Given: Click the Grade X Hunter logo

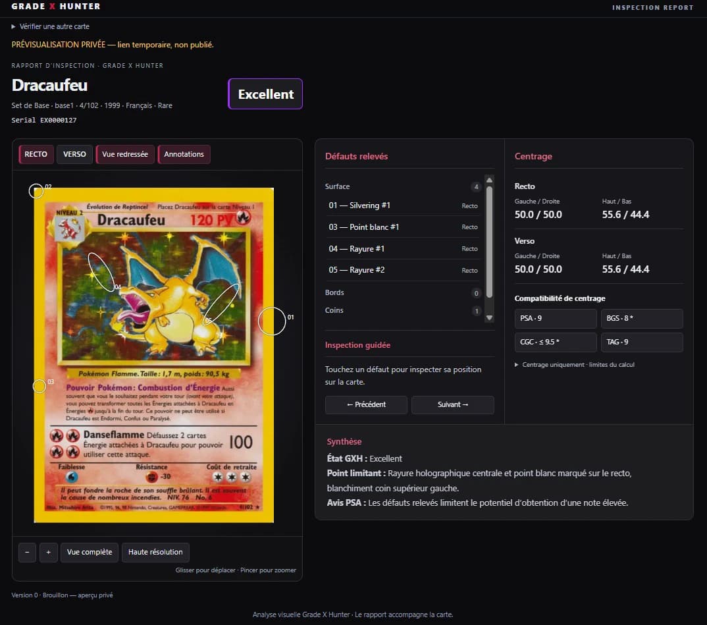Looking at the screenshot, I should coord(56,7).
